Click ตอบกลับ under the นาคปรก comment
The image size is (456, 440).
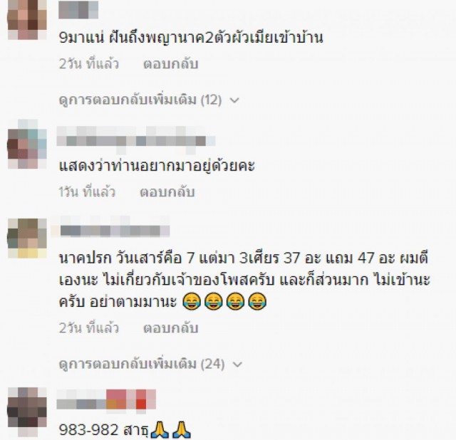(171, 328)
